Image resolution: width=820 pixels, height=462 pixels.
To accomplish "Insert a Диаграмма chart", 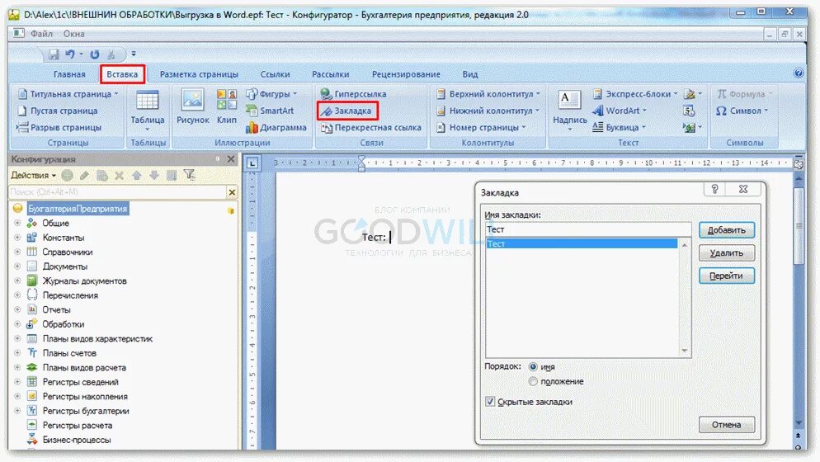I will click(276, 128).
